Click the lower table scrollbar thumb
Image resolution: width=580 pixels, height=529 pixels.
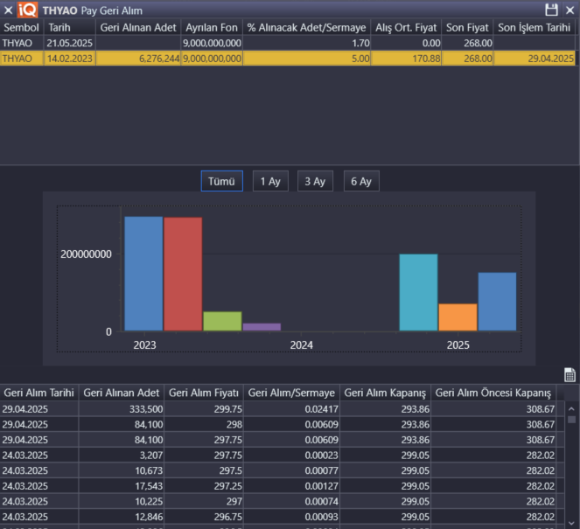(571, 420)
